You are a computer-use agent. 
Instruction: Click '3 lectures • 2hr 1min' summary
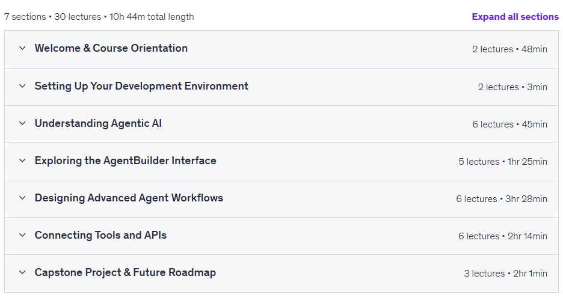click(x=505, y=274)
